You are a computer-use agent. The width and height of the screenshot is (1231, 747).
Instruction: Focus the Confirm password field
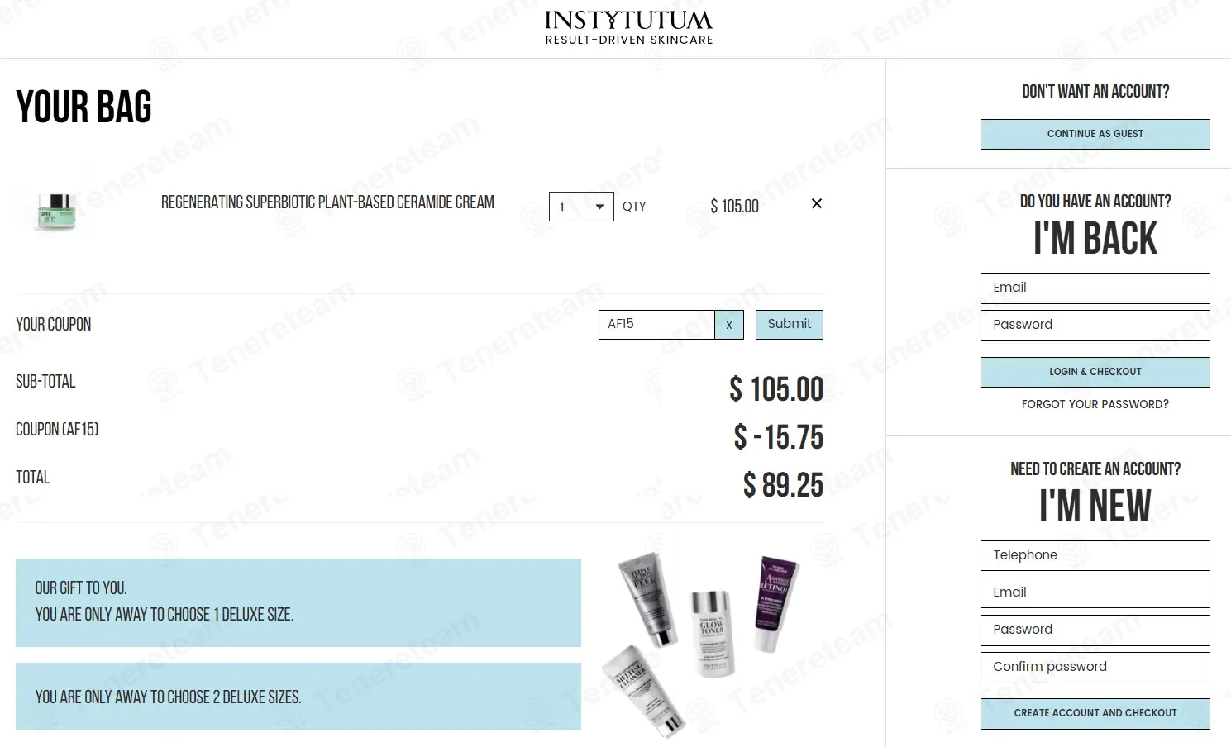click(x=1095, y=667)
